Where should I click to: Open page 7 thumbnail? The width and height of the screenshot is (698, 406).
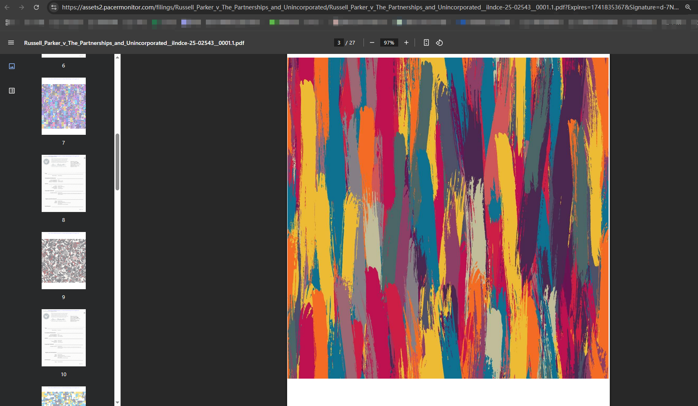64,106
